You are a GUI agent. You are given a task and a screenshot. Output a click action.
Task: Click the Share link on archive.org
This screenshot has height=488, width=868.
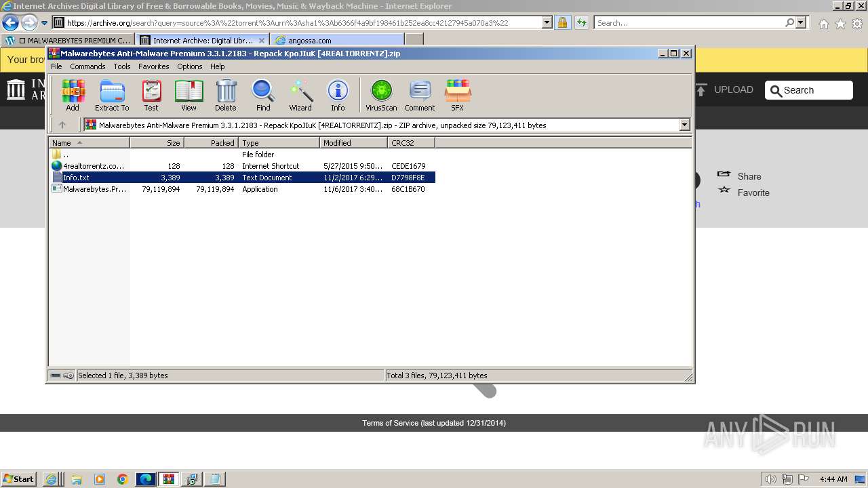(x=739, y=176)
